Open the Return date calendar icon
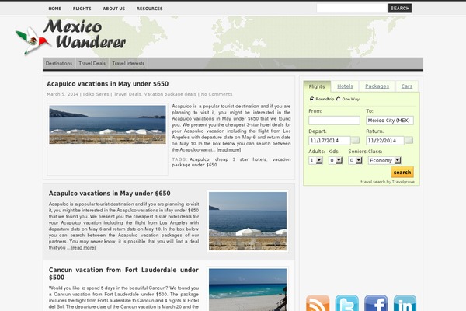Image resolution: width=466 pixels, height=311 pixels. tap(409, 140)
